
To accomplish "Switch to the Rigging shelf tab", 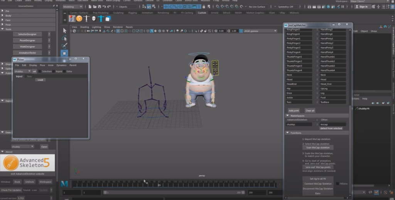I will [x=132, y=13].
